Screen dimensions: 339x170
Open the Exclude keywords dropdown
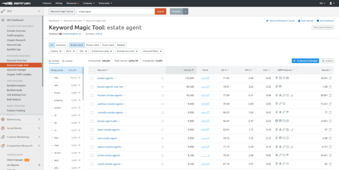coord(127,51)
